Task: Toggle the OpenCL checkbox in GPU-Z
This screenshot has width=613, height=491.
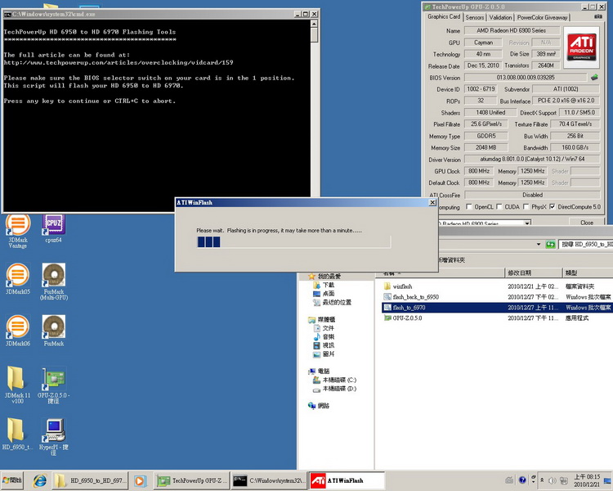Action: click(x=469, y=206)
